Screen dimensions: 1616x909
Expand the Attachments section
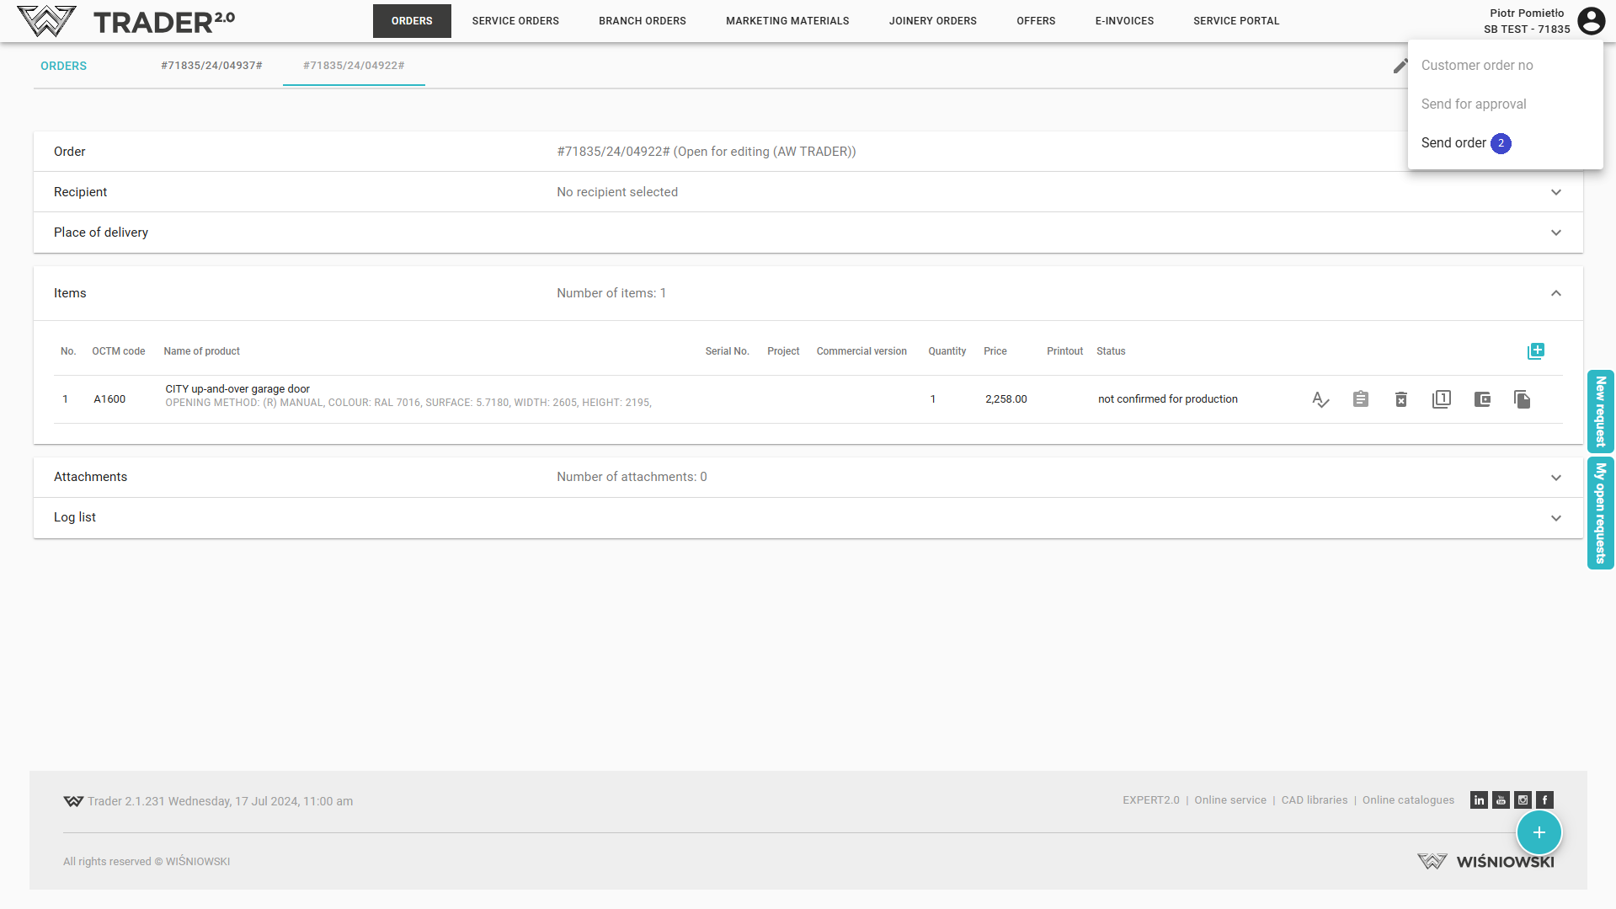pos(1555,478)
